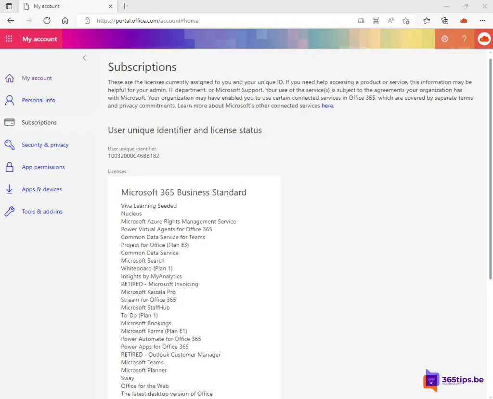Open Apps & devices section
The image size is (493, 399).
[41, 189]
